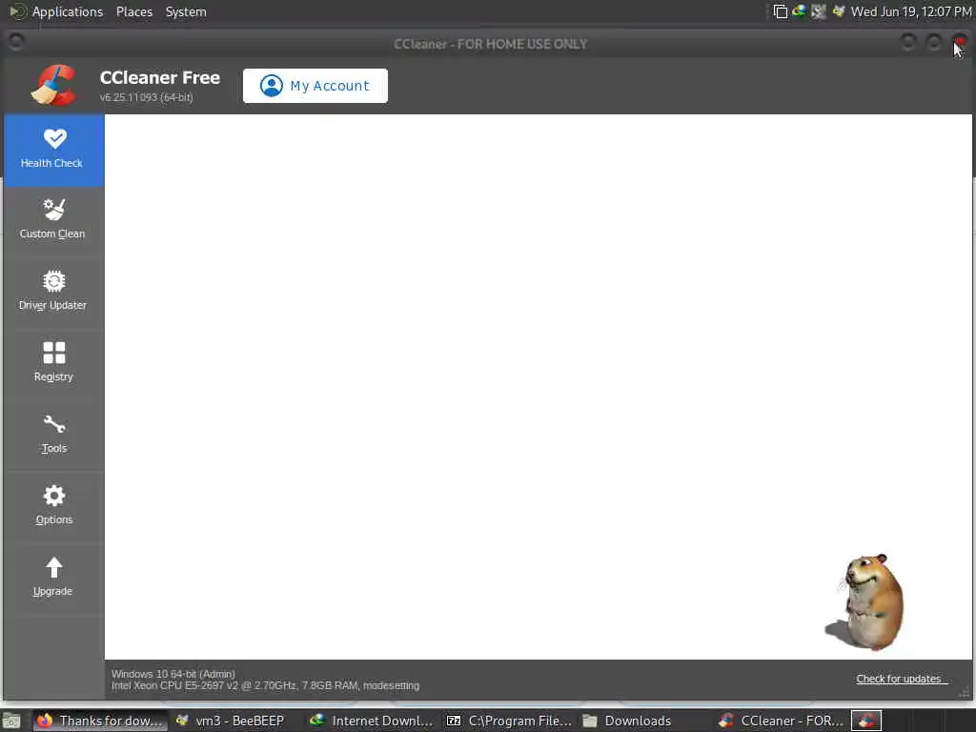The height and width of the screenshot is (732, 976).
Task: Open the Tools section
Action: 54,435
